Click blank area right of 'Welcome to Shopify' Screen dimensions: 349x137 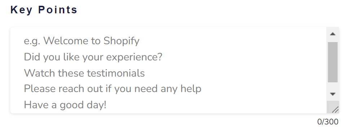(x=232, y=41)
